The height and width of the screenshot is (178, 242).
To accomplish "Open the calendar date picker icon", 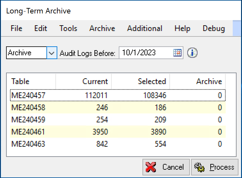I will click(177, 53).
